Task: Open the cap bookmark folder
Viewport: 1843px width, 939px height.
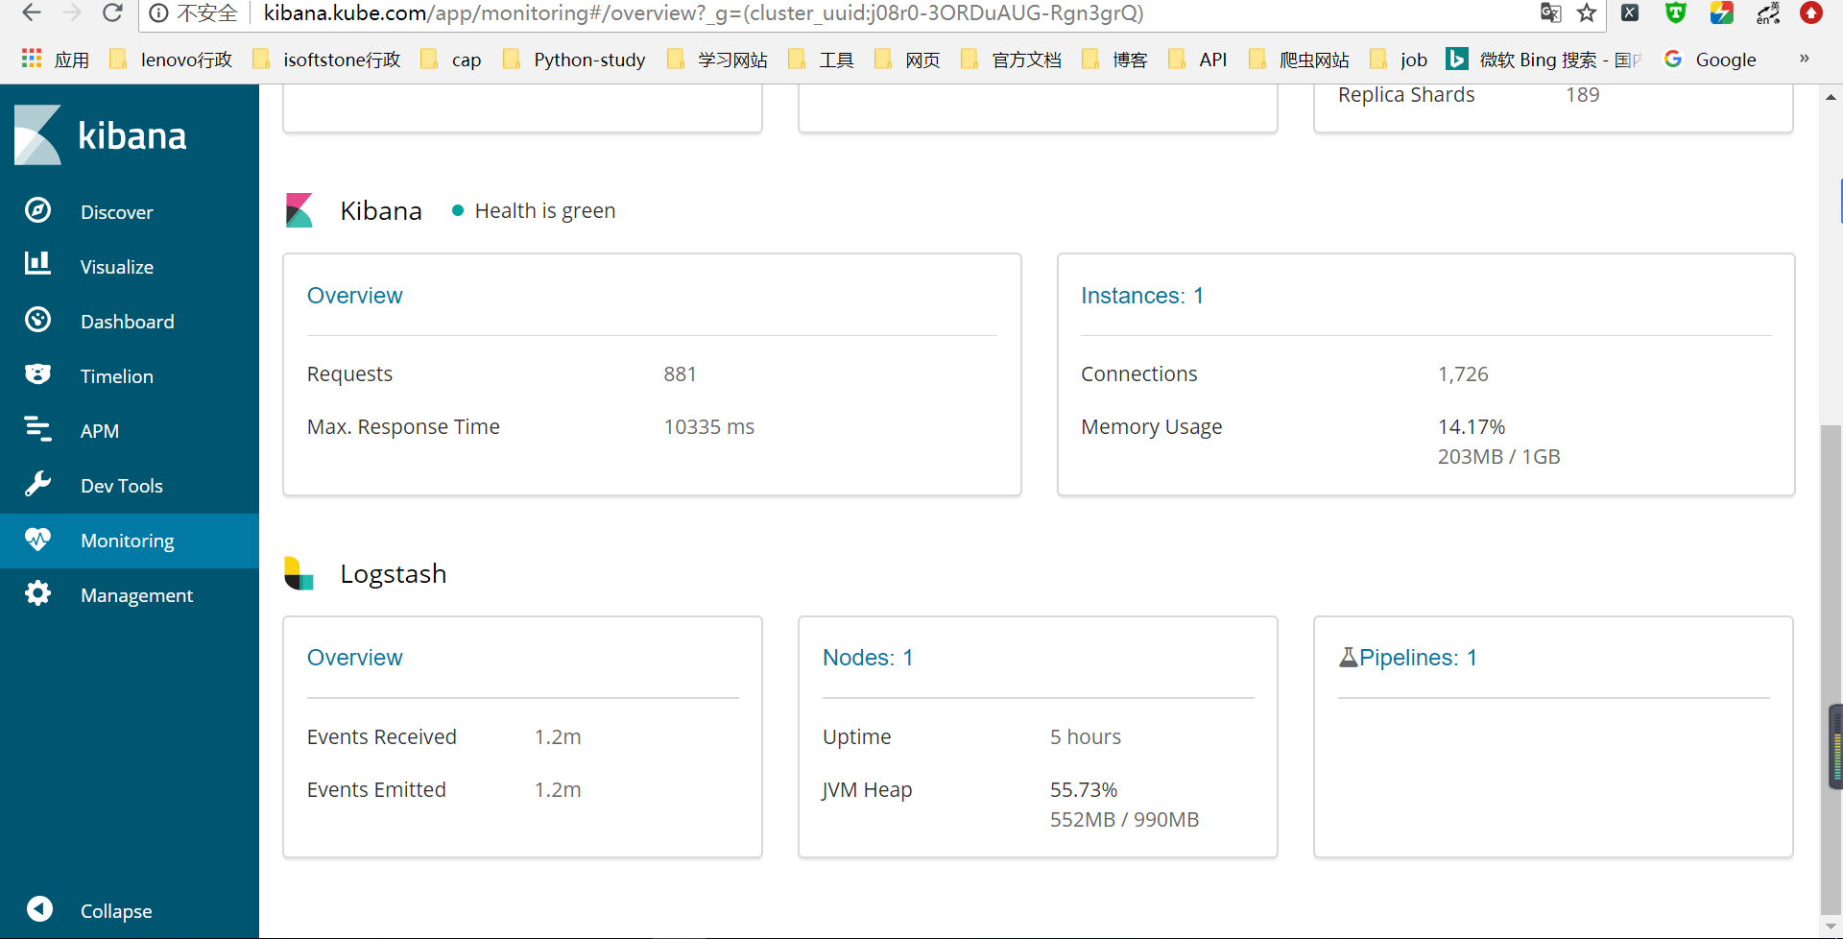Action: (450, 60)
